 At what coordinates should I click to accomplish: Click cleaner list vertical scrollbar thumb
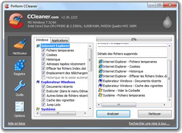point(90,60)
